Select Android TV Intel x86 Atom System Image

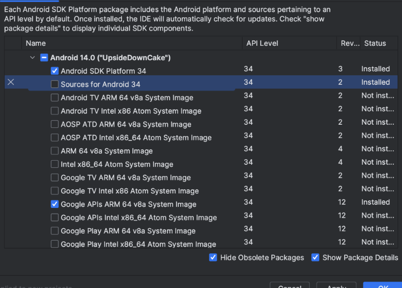(x=55, y=111)
